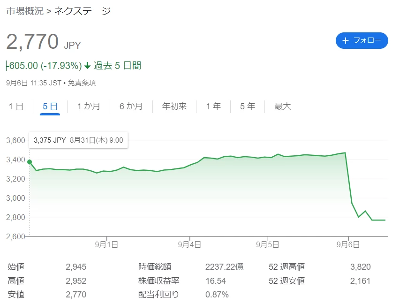Click the 9月1日 date label on the axis
The height and width of the screenshot is (304, 407).
[106, 244]
